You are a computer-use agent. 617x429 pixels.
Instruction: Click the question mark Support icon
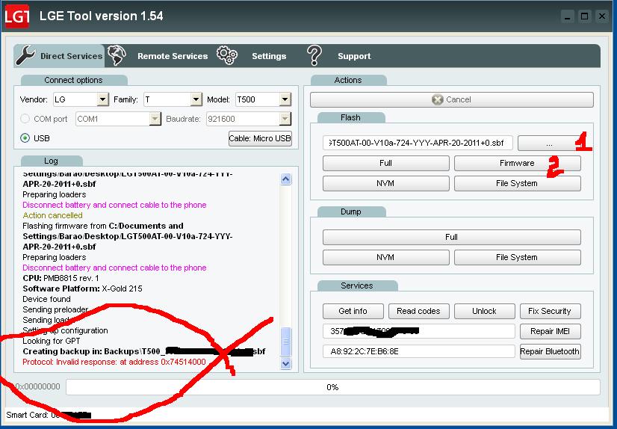[314, 55]
